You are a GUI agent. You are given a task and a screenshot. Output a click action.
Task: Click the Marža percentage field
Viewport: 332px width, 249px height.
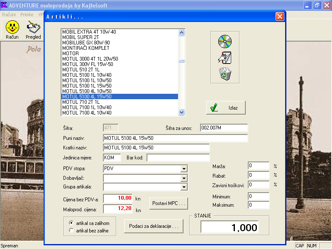(259, 166)
